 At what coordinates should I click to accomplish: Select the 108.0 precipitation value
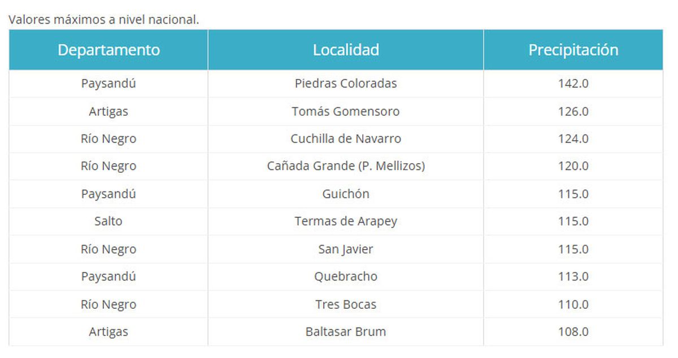point(573,332)
